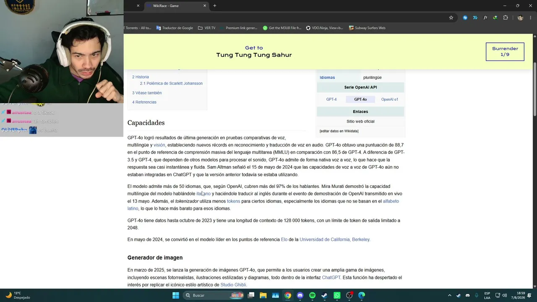Open Universidad de California, Berkeley link

pyautogui.click(x=335, y=240)
